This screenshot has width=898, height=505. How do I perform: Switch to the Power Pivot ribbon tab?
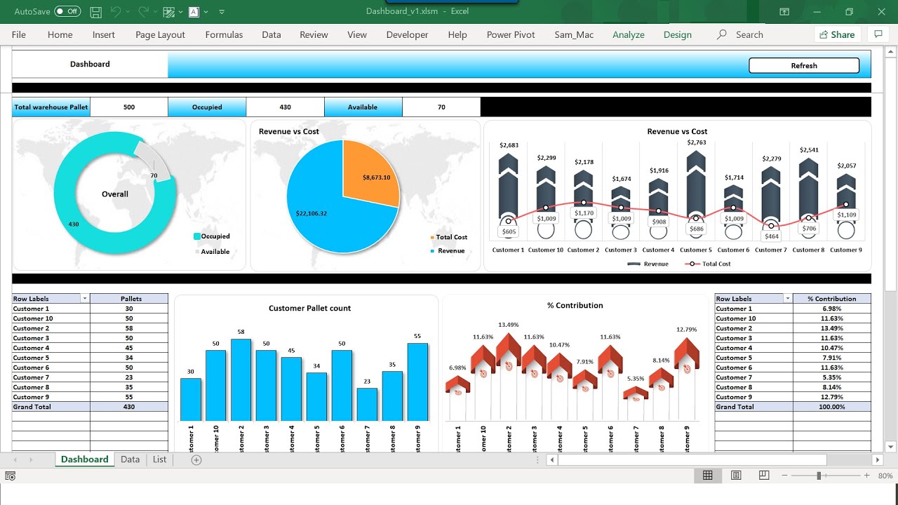click(511, 34)
